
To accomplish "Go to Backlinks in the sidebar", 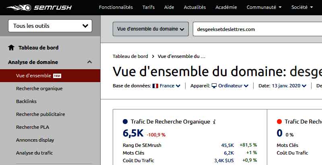I will tap(26, 101).
